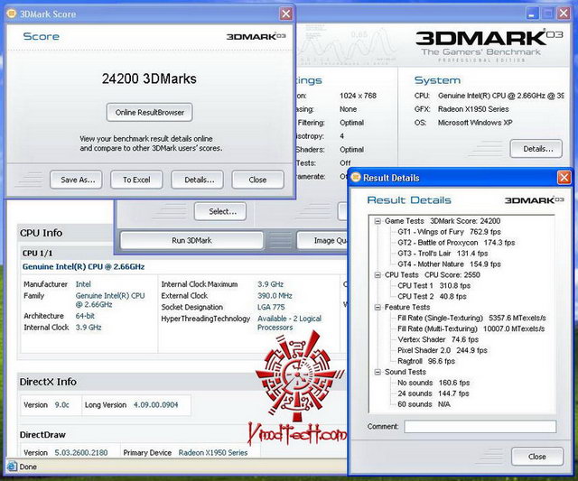Select the GT1 - Wings of Fury row

pos(449,232)
